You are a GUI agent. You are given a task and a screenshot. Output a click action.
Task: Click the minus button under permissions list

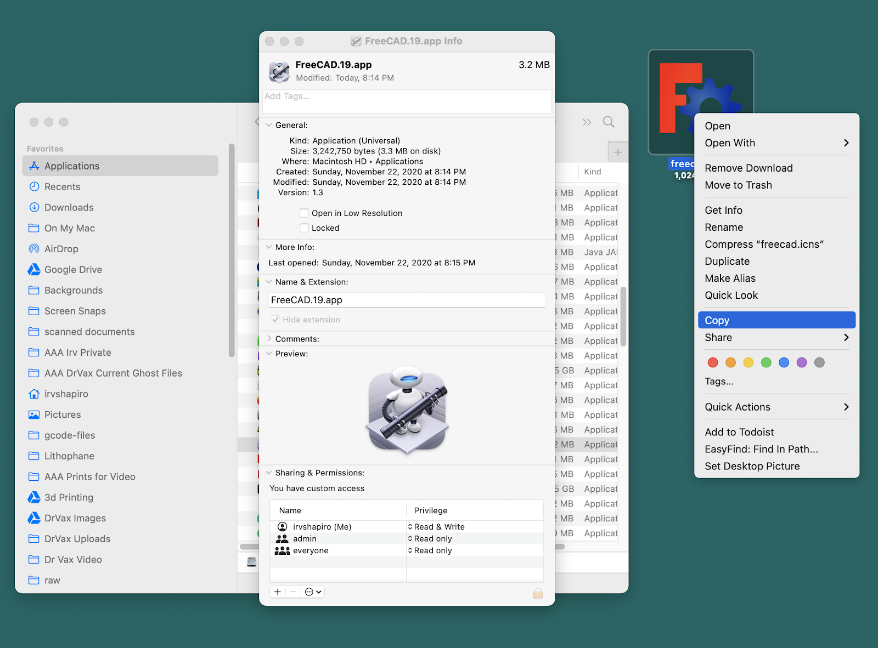(x=293, y=592)
